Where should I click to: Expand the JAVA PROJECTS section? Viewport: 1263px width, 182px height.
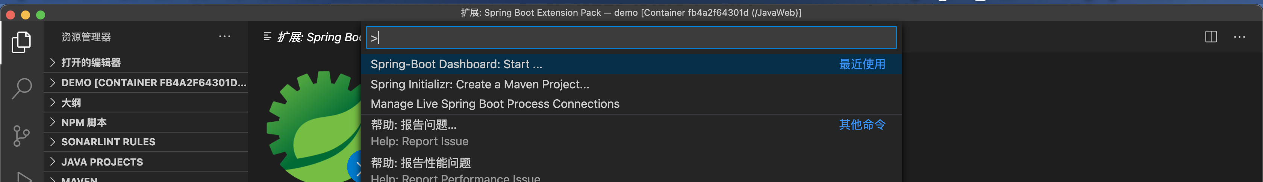pos(102,162)
